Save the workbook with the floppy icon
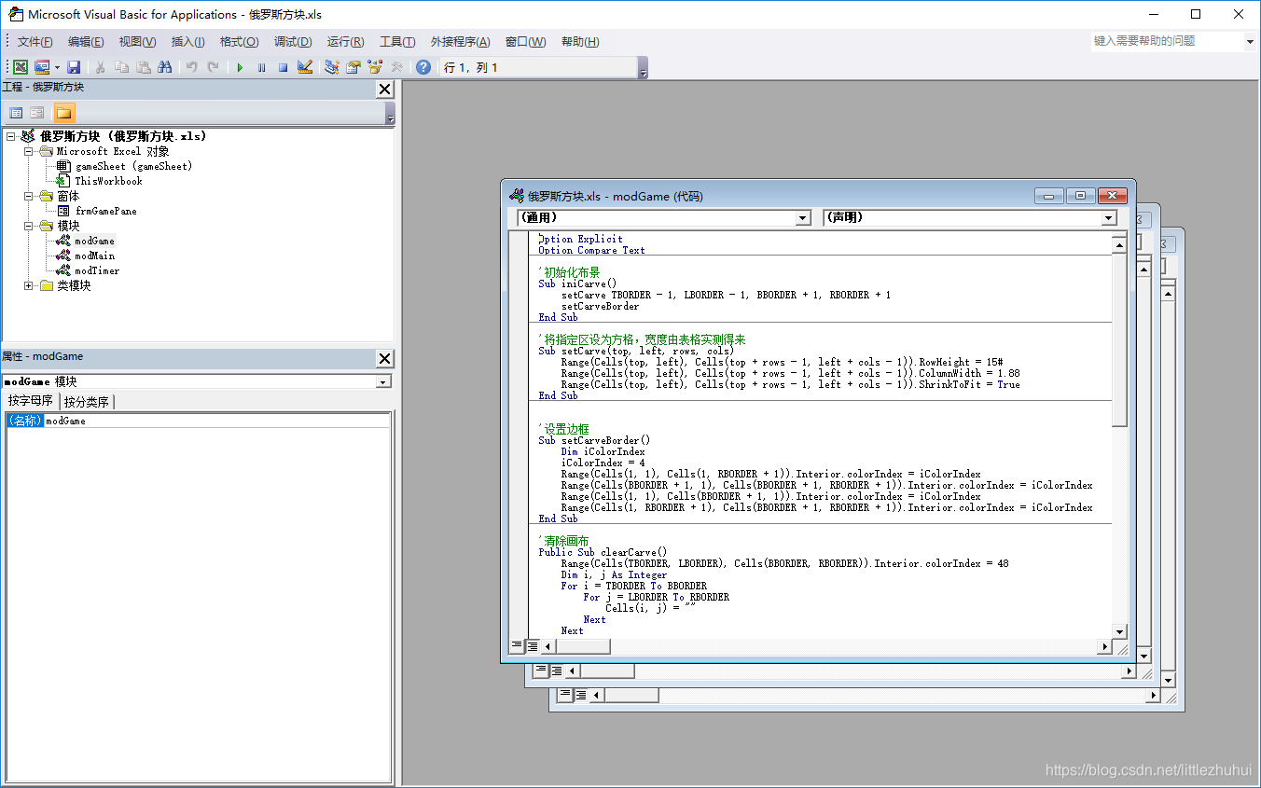Viewport: 1261px width, 788px height. [74, 67]
